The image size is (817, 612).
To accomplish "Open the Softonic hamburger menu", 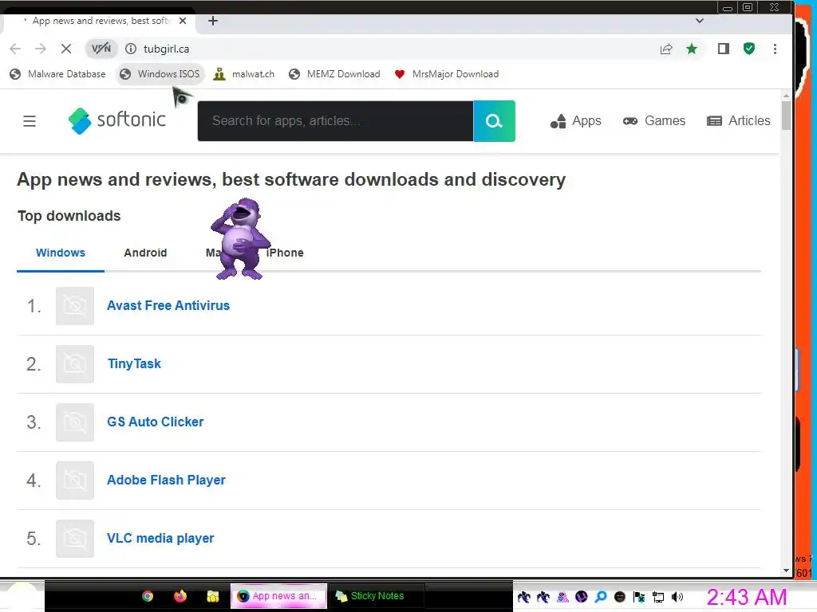I will click(30, 121).
